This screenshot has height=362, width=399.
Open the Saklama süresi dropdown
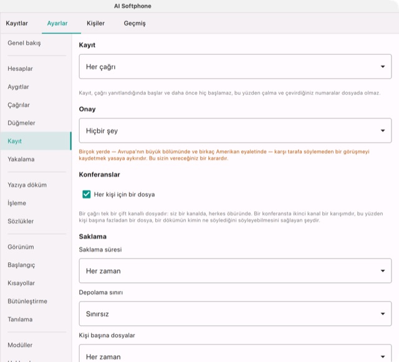[235, 270]
